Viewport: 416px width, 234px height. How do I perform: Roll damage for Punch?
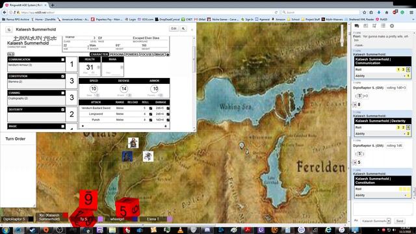168,120
